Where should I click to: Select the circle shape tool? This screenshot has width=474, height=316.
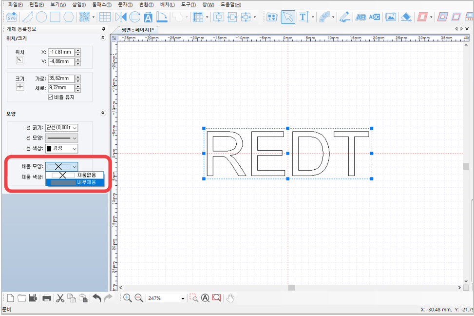[x=41, y=17]
